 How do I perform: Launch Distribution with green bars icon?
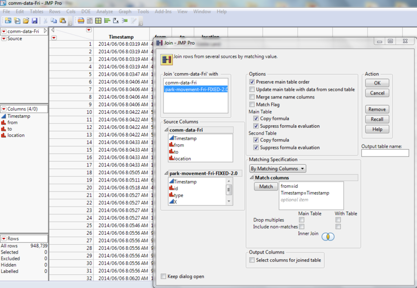pyautogui.click(x=107, y=20)
